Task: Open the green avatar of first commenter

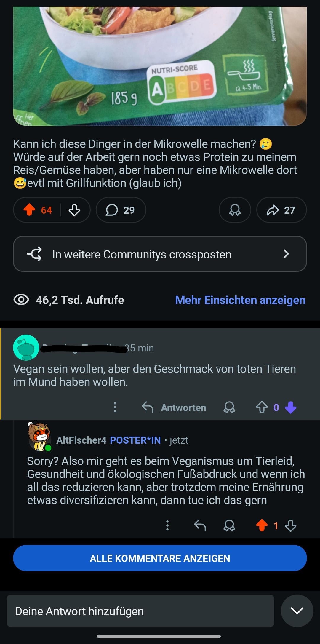Action: tap(26, 348)
